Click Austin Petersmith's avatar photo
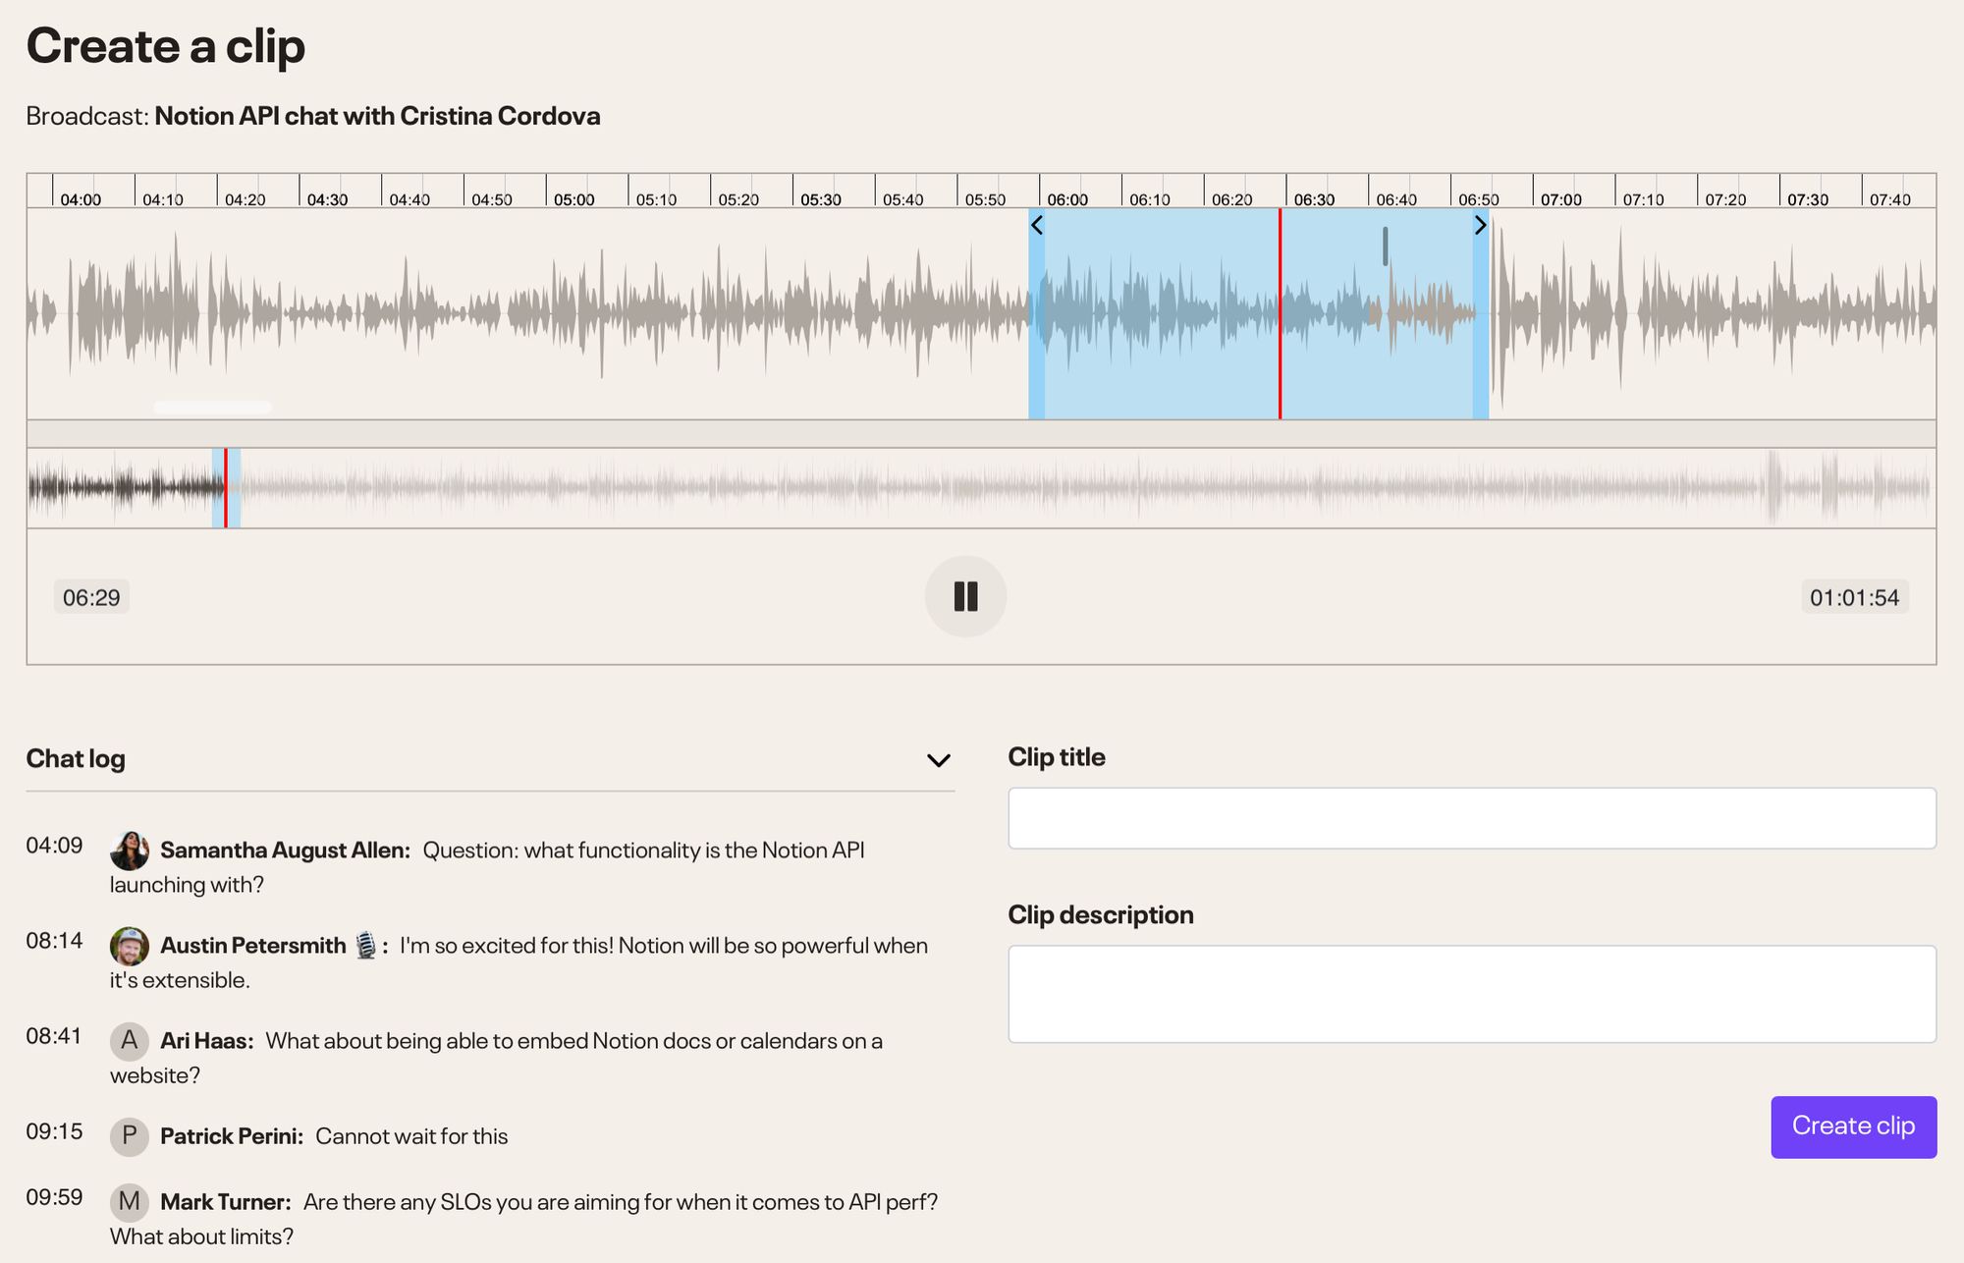1964x1263 pixels. coord(130,946)
